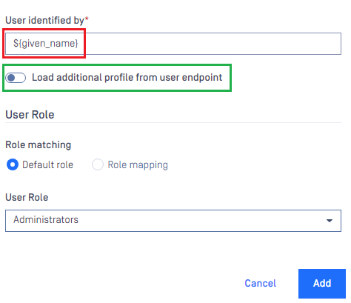The image size is (351, 303).
Task: Click the "Default role" label text
Action: [47, 164]
